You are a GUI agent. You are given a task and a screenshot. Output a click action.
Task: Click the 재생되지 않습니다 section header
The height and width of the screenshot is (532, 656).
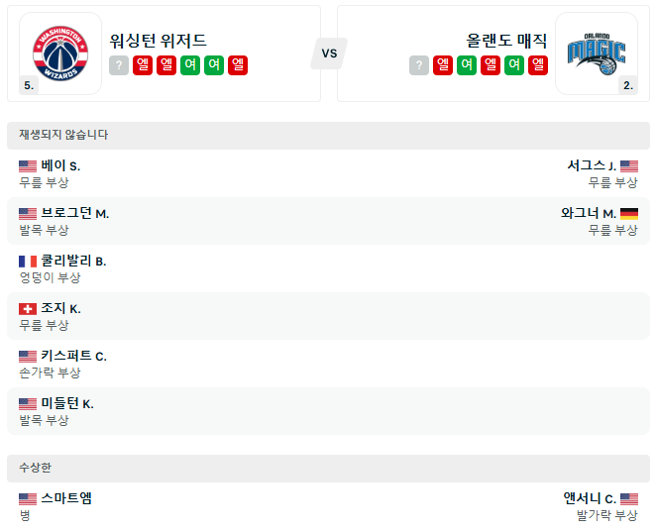pos(63,135)
